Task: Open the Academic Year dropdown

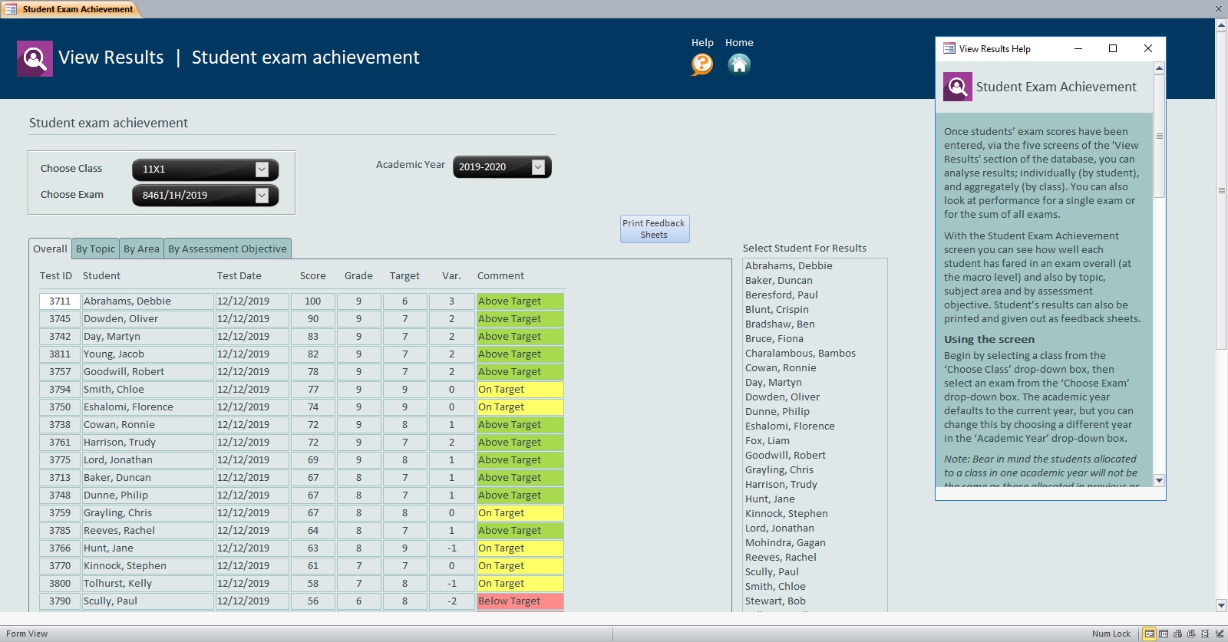Action: [538, 167]
